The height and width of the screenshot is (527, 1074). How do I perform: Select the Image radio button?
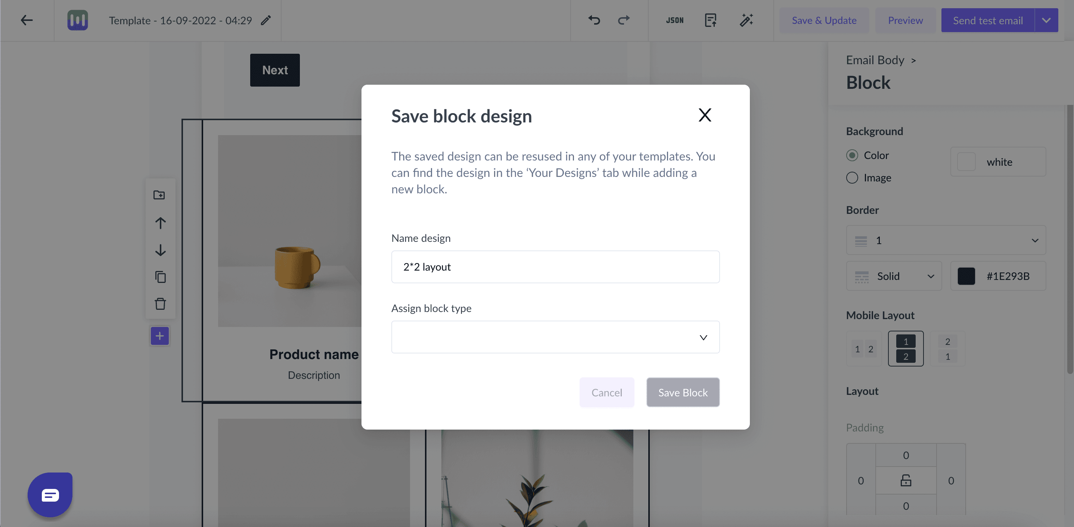[851, 177]
